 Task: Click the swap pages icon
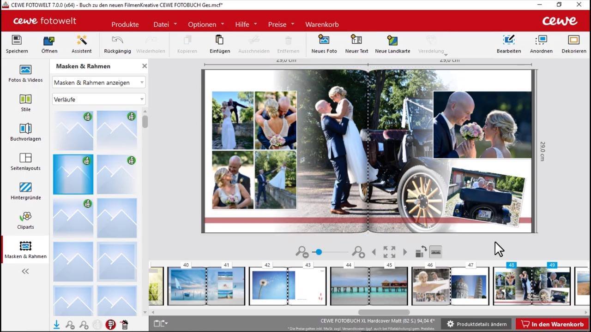(421, 252)
